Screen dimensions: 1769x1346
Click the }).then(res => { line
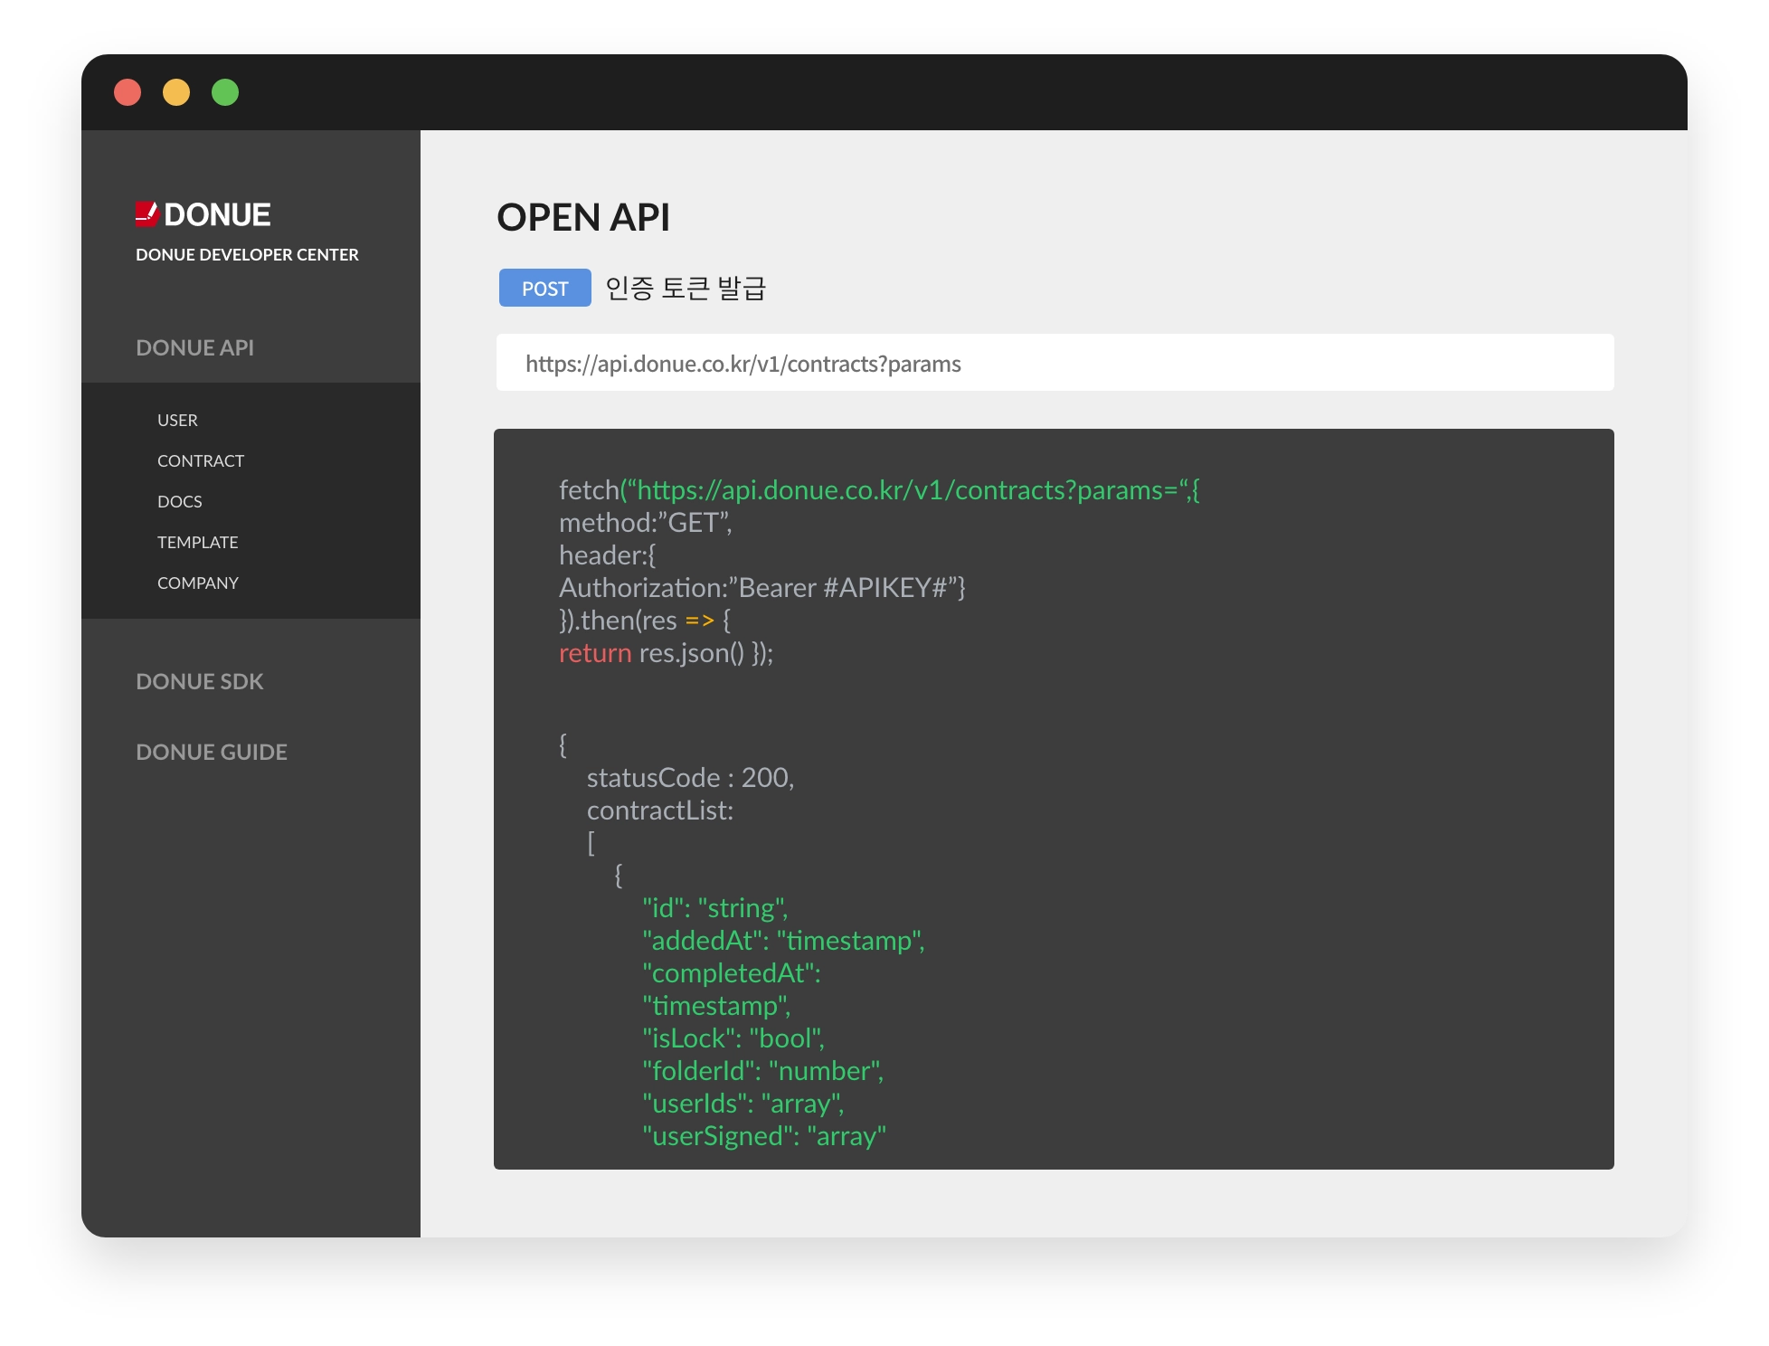pos(645,621)
